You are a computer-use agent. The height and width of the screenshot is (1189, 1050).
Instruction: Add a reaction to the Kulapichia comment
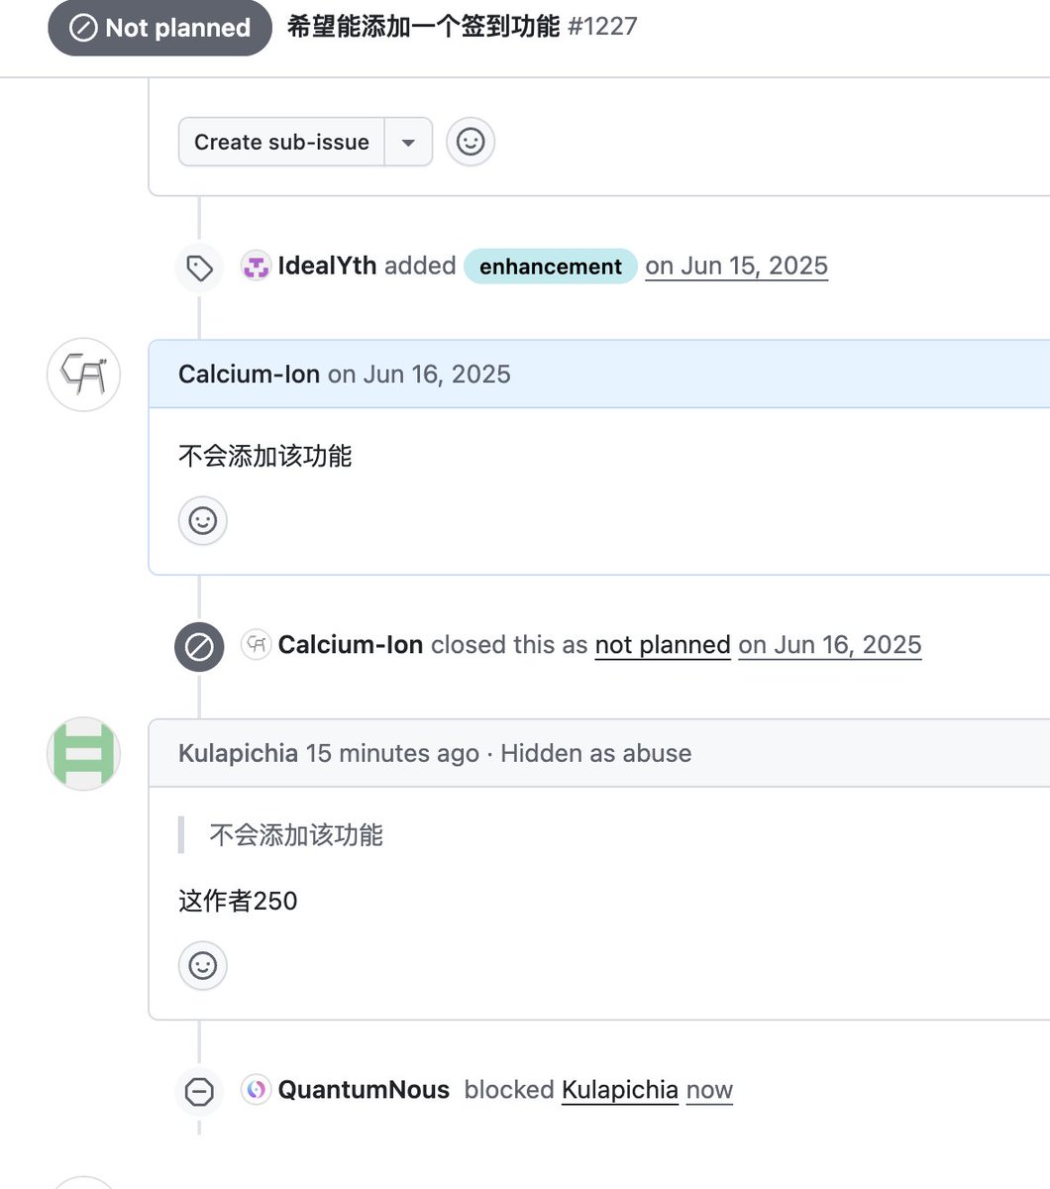click(x=203, y=965)
